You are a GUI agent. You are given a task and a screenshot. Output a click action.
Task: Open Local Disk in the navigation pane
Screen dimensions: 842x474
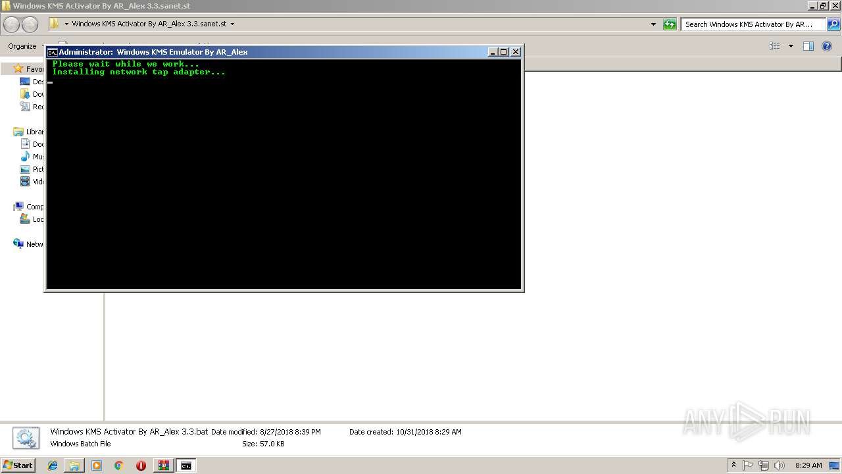click(32, 219)
